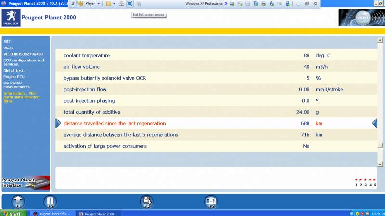Click the exit full screen mode icon
The image size is (385, 216).
(130, 4)
